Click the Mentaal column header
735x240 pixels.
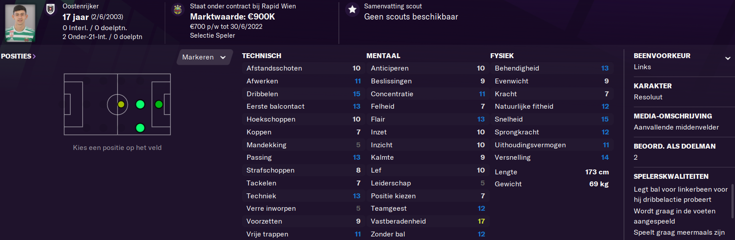[x=383, y=56]
